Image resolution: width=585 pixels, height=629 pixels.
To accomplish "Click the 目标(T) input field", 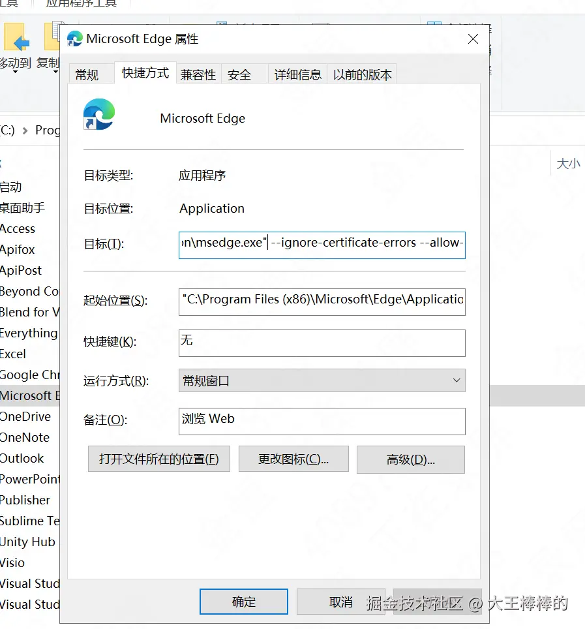I will tap(322, 245).
